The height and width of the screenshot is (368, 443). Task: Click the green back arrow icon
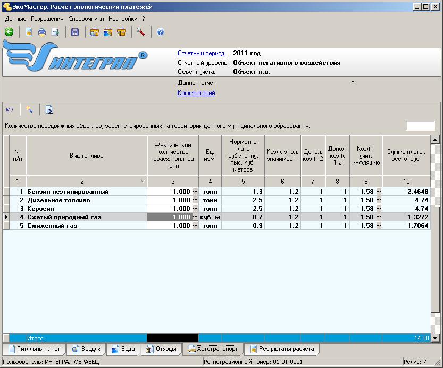(9, 32)
